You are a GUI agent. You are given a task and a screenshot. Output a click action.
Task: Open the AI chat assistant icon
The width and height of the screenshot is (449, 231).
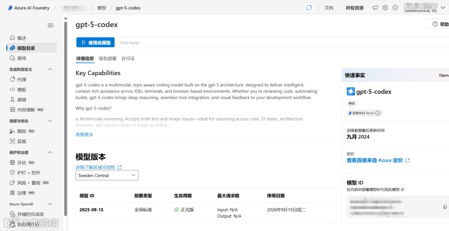point(308,8)
